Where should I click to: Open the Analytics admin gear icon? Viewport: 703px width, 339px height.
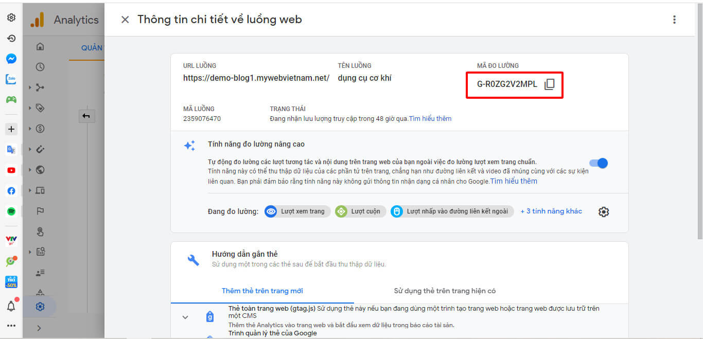pyautogui.click(x=40, y=307)
